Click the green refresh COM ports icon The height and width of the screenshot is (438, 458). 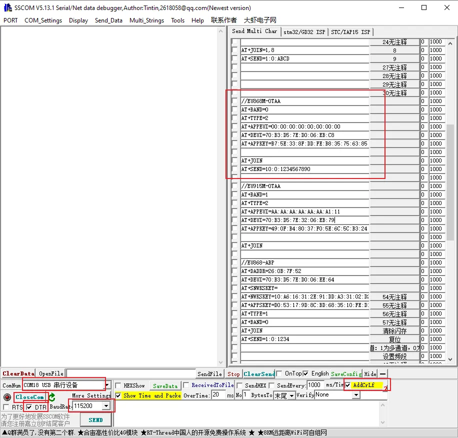coord(52,397)
